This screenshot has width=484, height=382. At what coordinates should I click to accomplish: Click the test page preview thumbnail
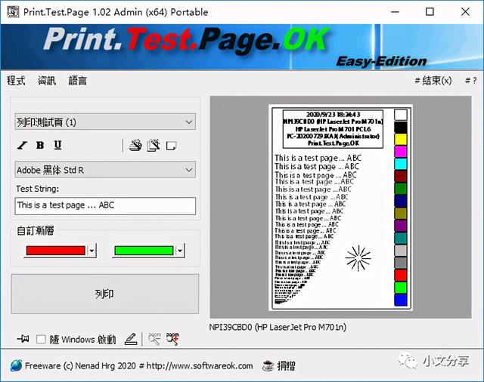click(340, 208)
